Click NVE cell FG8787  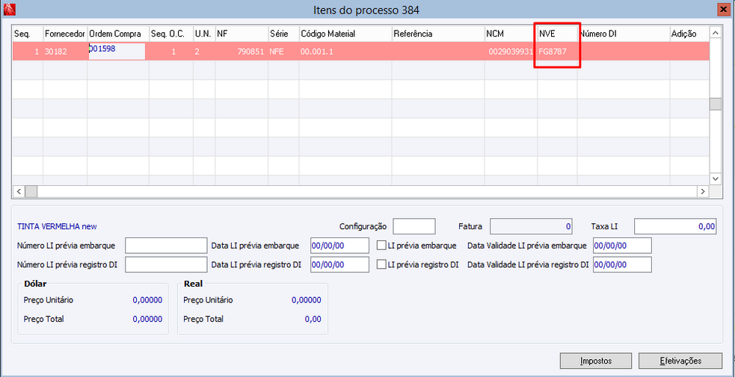pos(557,52)
